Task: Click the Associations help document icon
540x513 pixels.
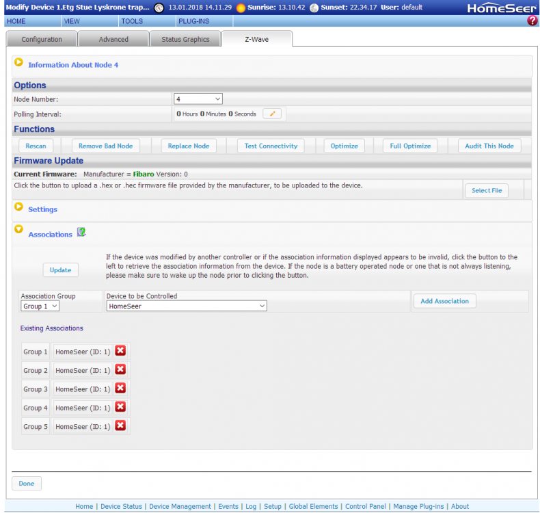Action: click(x=81, y=233)
